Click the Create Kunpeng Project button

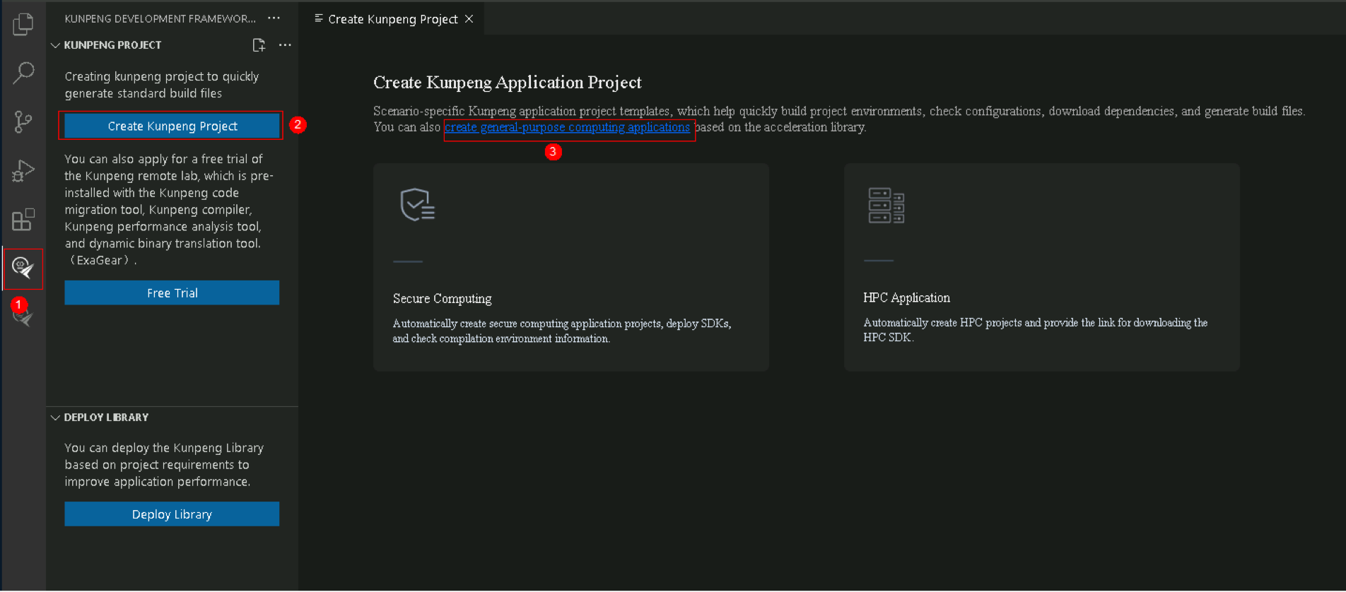172,126
